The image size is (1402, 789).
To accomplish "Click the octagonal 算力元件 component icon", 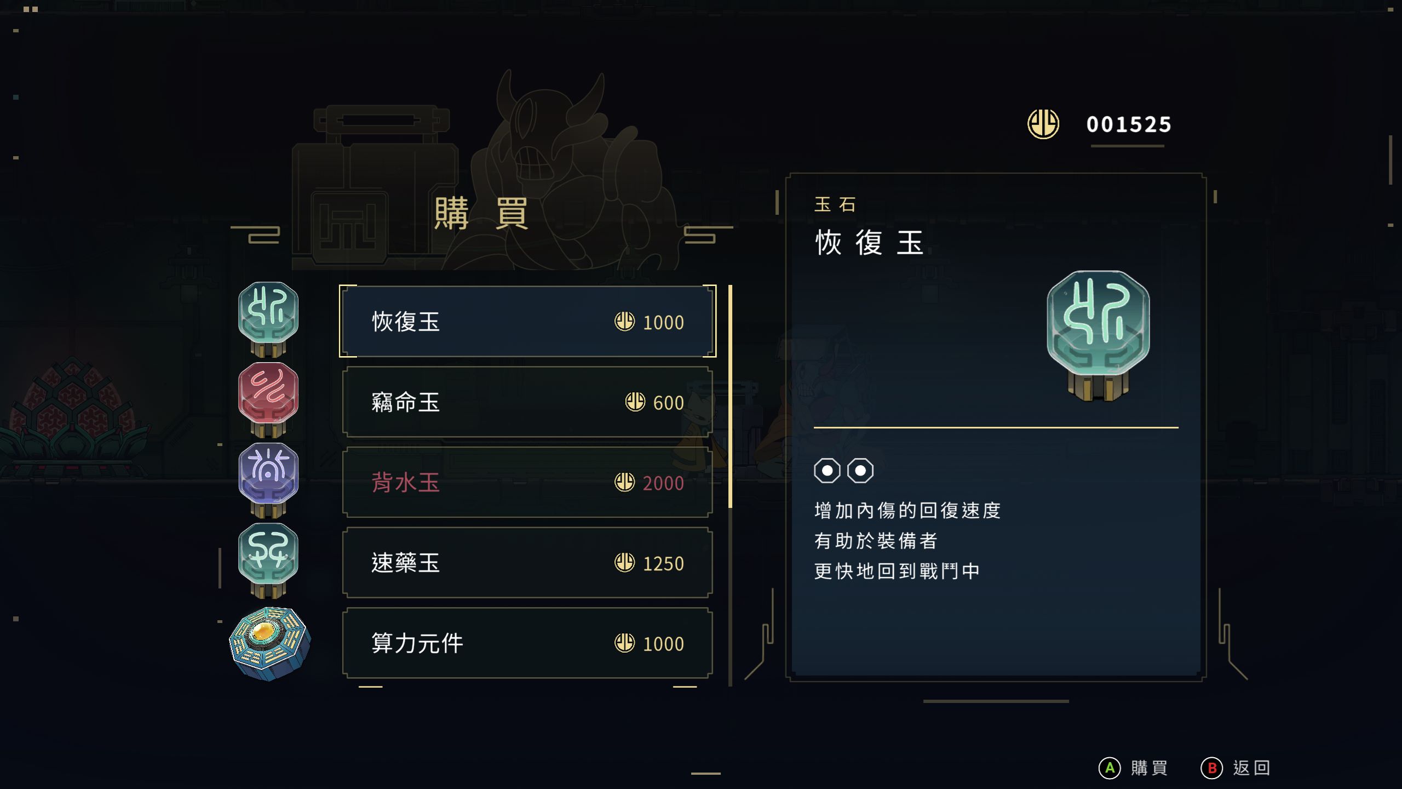I will [269, 643].
